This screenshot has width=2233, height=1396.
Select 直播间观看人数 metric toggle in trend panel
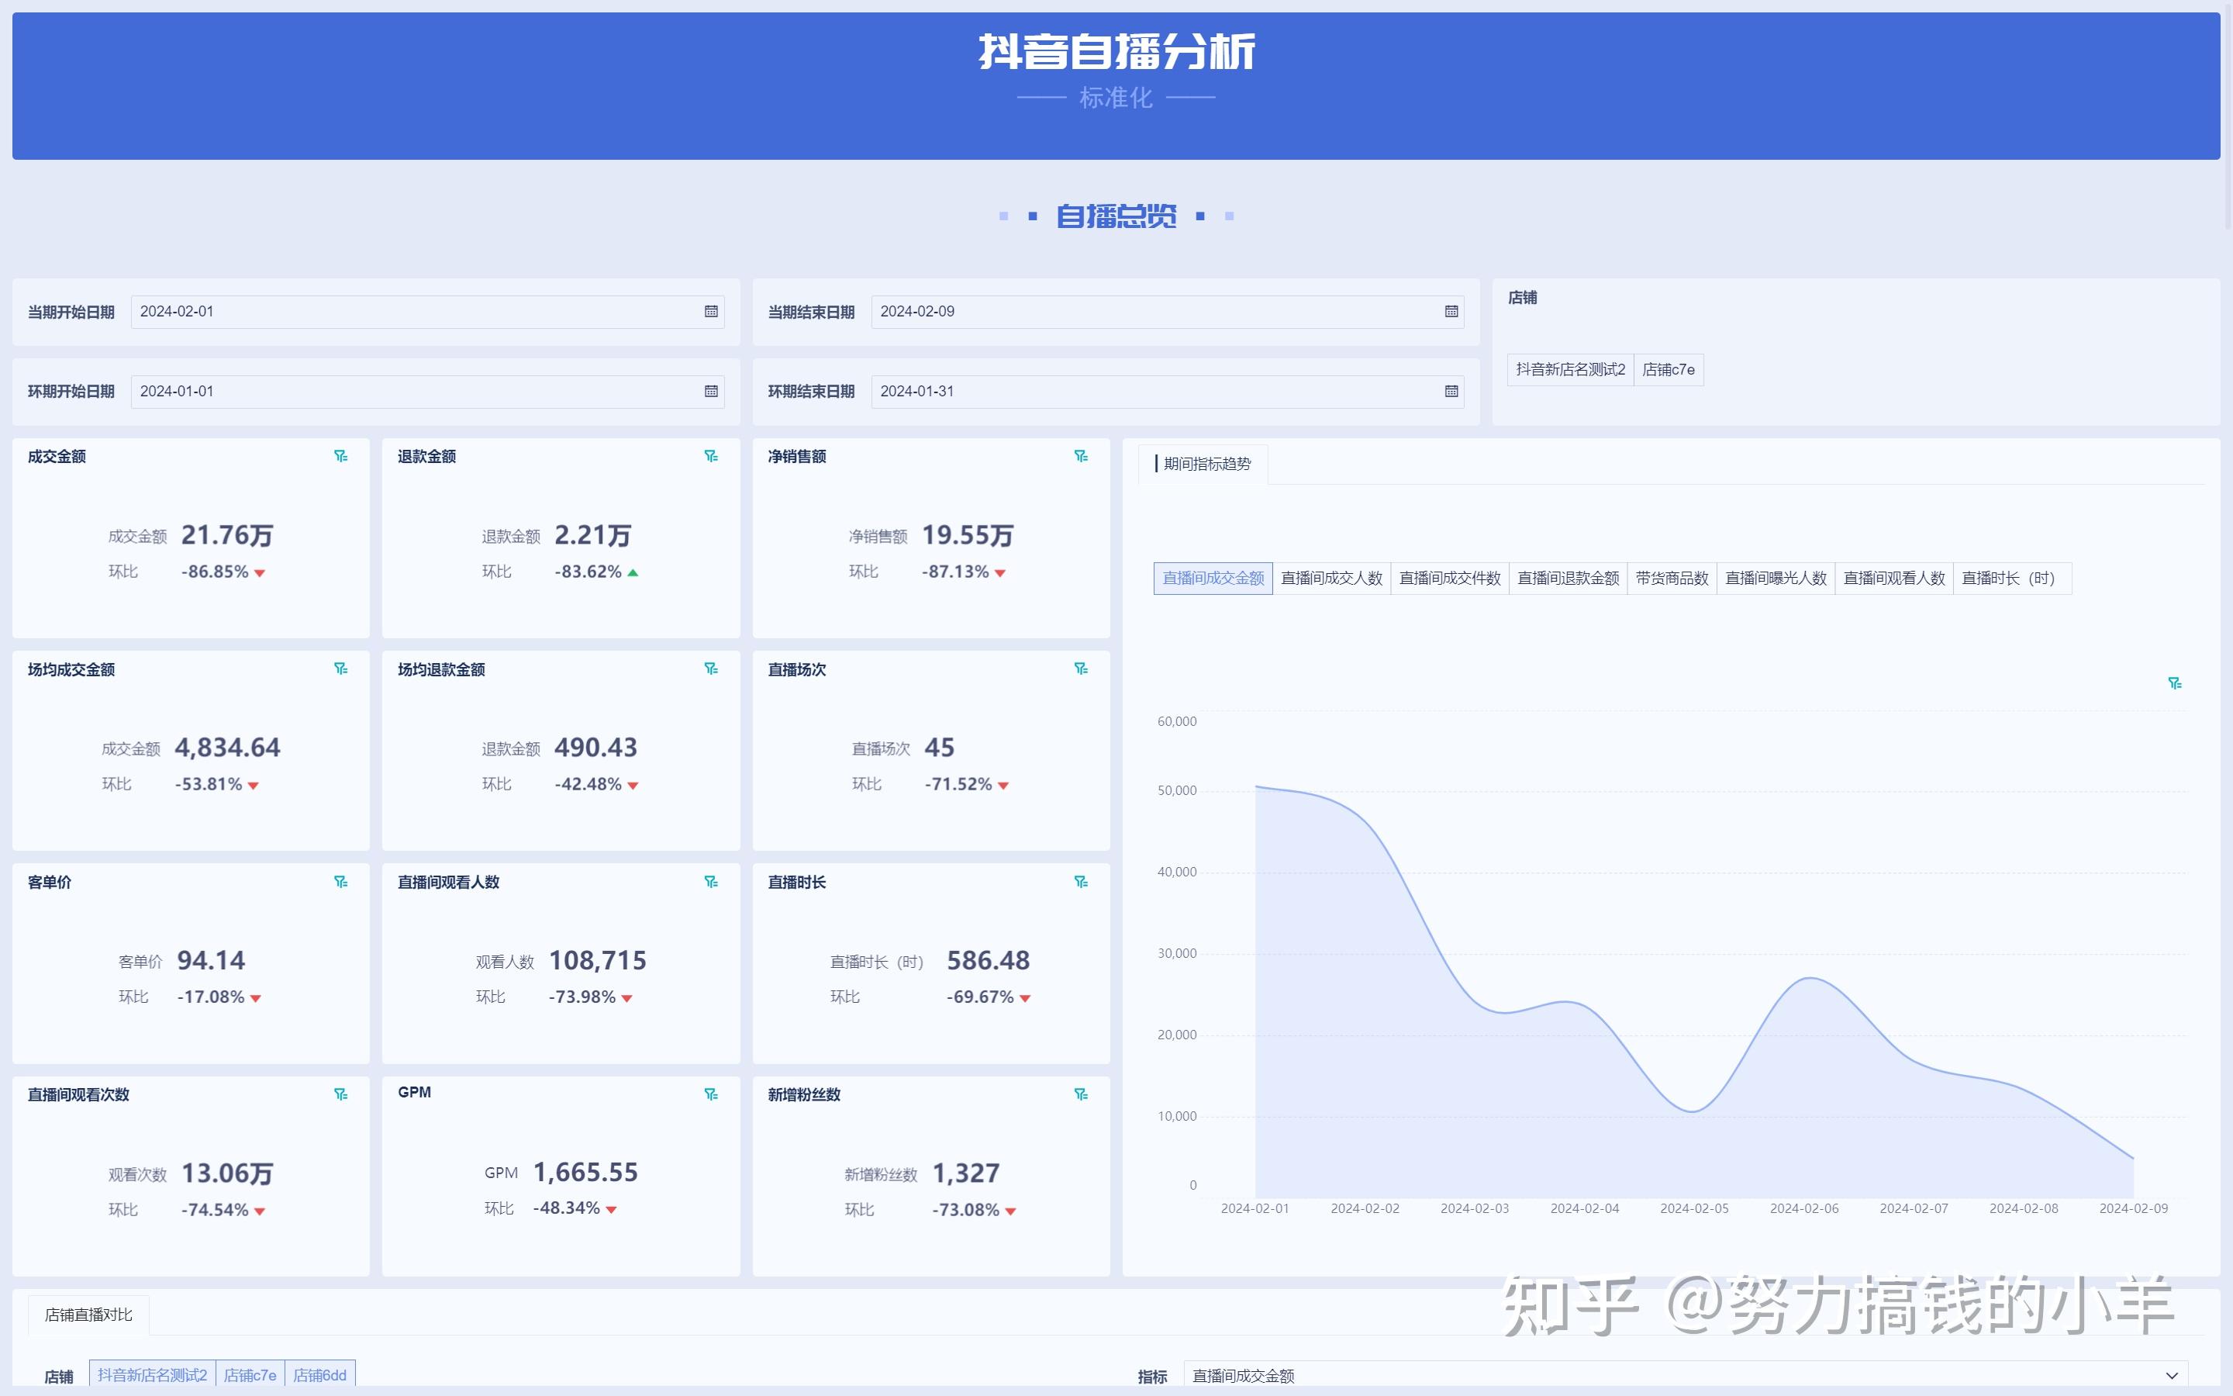(x=1893, y=578)
